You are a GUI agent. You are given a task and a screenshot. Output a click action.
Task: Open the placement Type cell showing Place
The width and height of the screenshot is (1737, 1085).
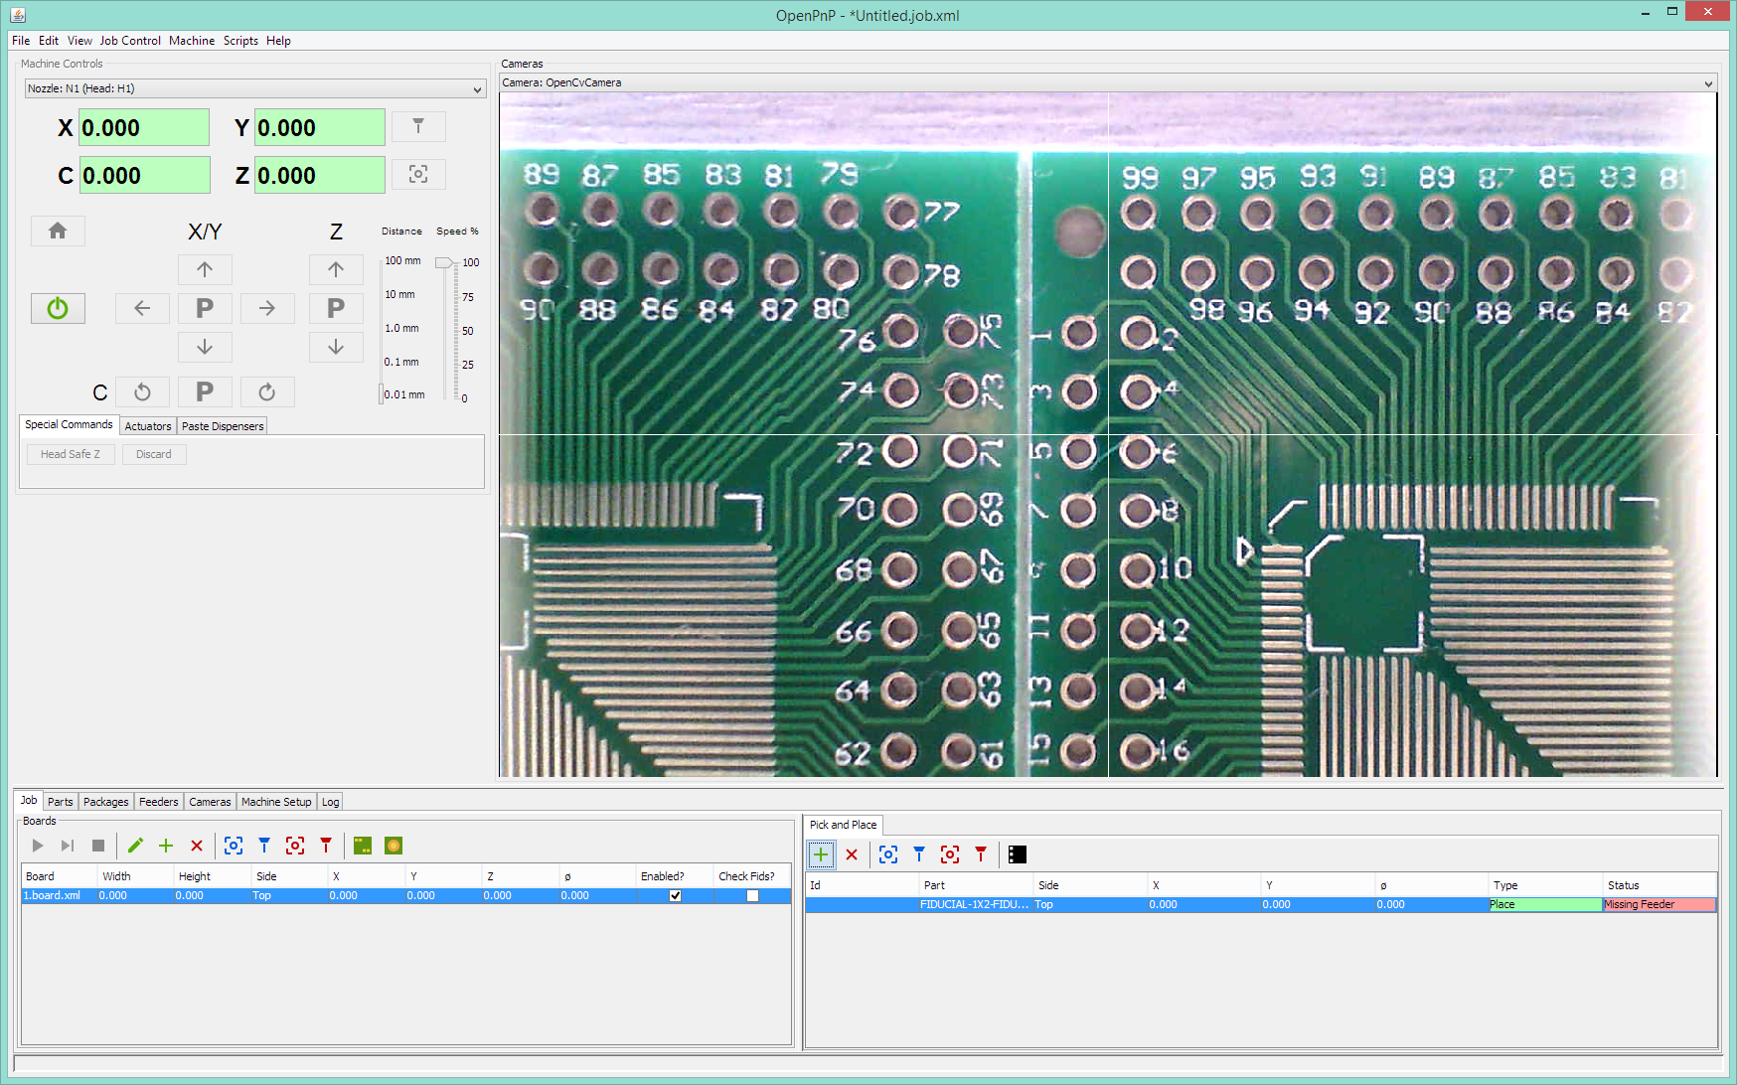pyautogui.click(x=1545, y=904)
